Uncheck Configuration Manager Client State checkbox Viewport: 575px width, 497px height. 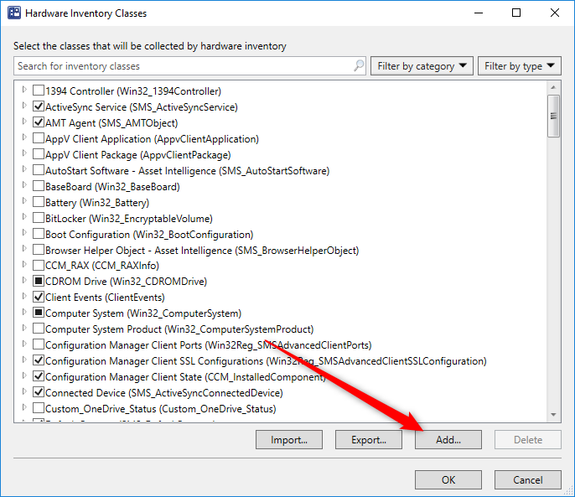[39, 376]
